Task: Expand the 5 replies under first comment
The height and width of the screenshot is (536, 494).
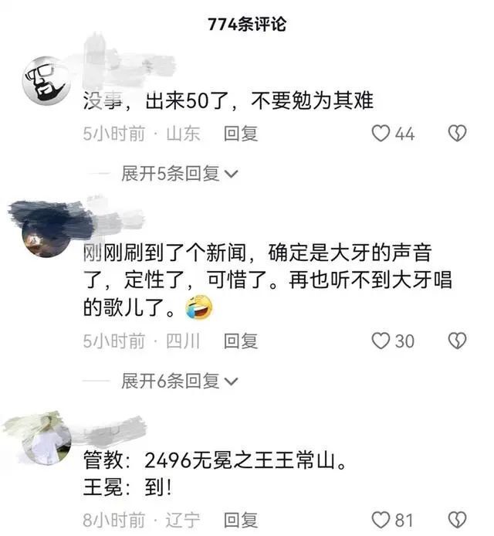Action: (179, 174)
